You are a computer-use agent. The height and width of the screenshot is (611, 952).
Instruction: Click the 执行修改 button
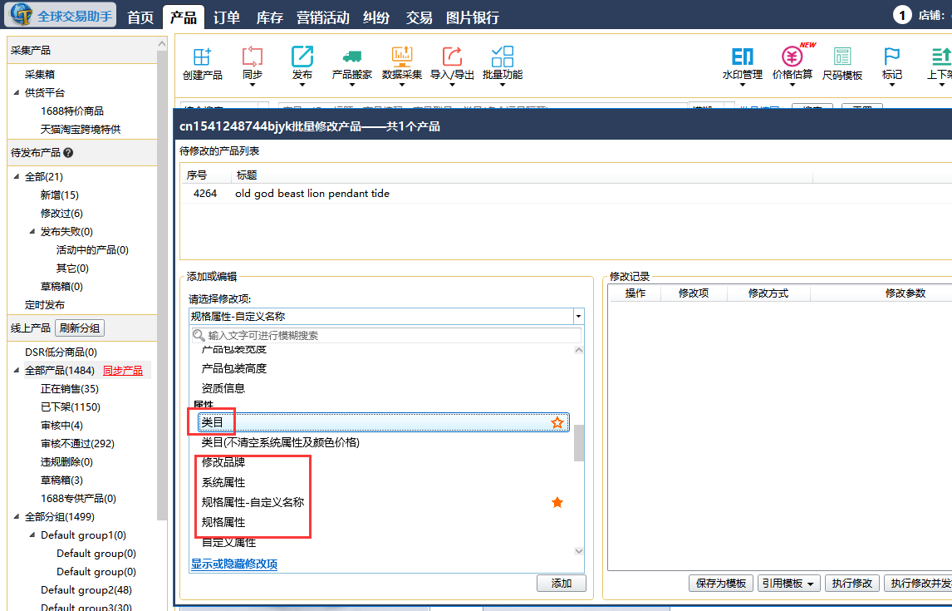851,583
